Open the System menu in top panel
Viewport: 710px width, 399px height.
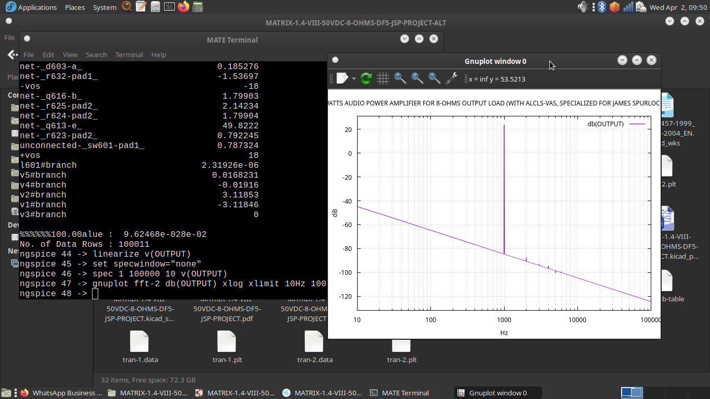pyautogui.click(x=104, y=7)
